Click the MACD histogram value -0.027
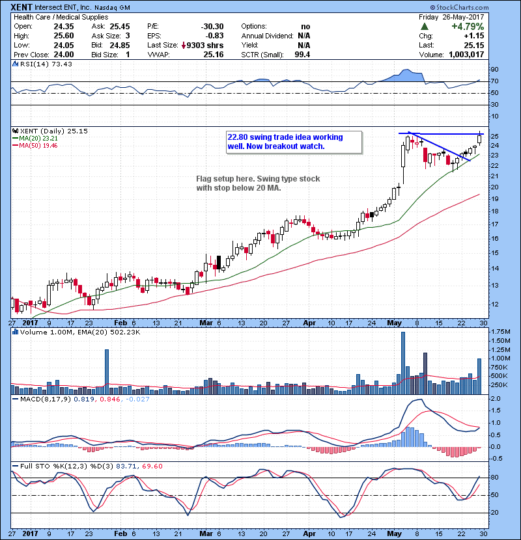 coord(137,399)
